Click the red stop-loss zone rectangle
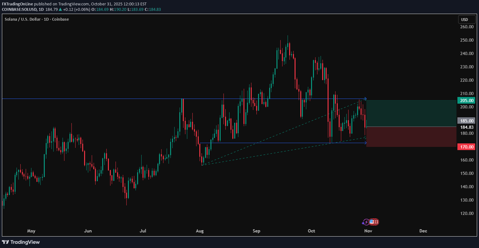 click(411, 136)
